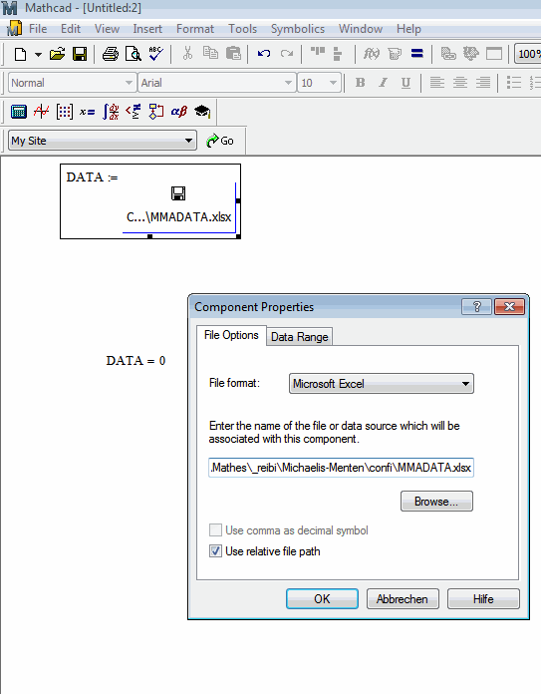Viewport: 541px width, 694px height.
Task: Insert a unit with the measuring cup icon
Action: coord(395,54)
